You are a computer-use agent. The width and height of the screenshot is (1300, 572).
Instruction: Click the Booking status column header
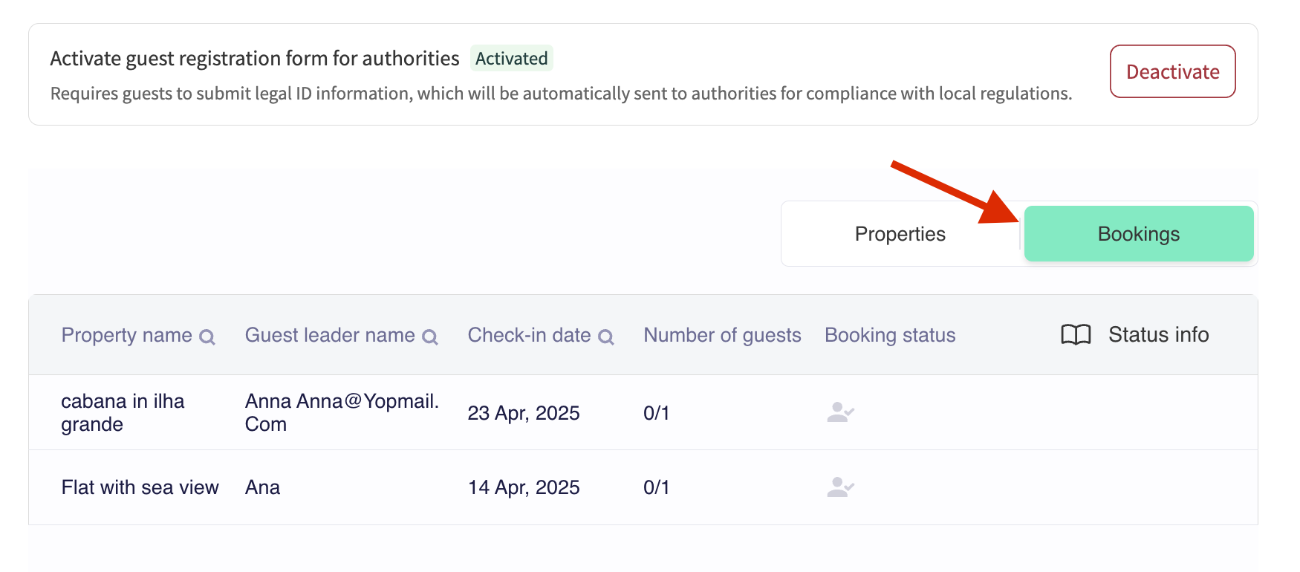tap(890, 335)
